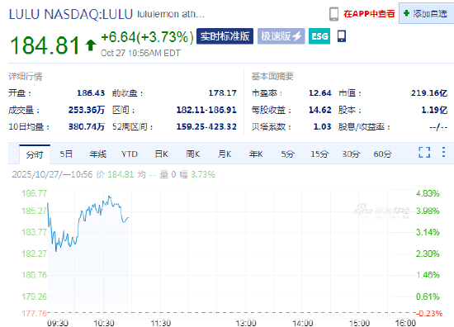The height and width of the screenshot is (327, 454).
Task: Click the 贝塔系数 value 1.03
Action: point(322,126)
